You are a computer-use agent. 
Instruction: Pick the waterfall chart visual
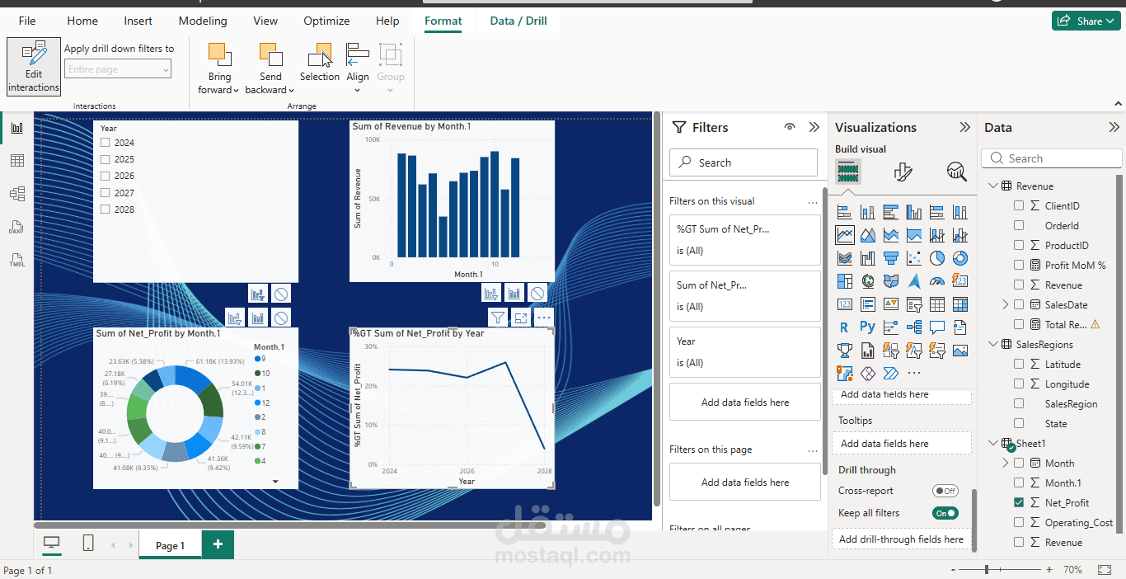(x=867, y=258)
